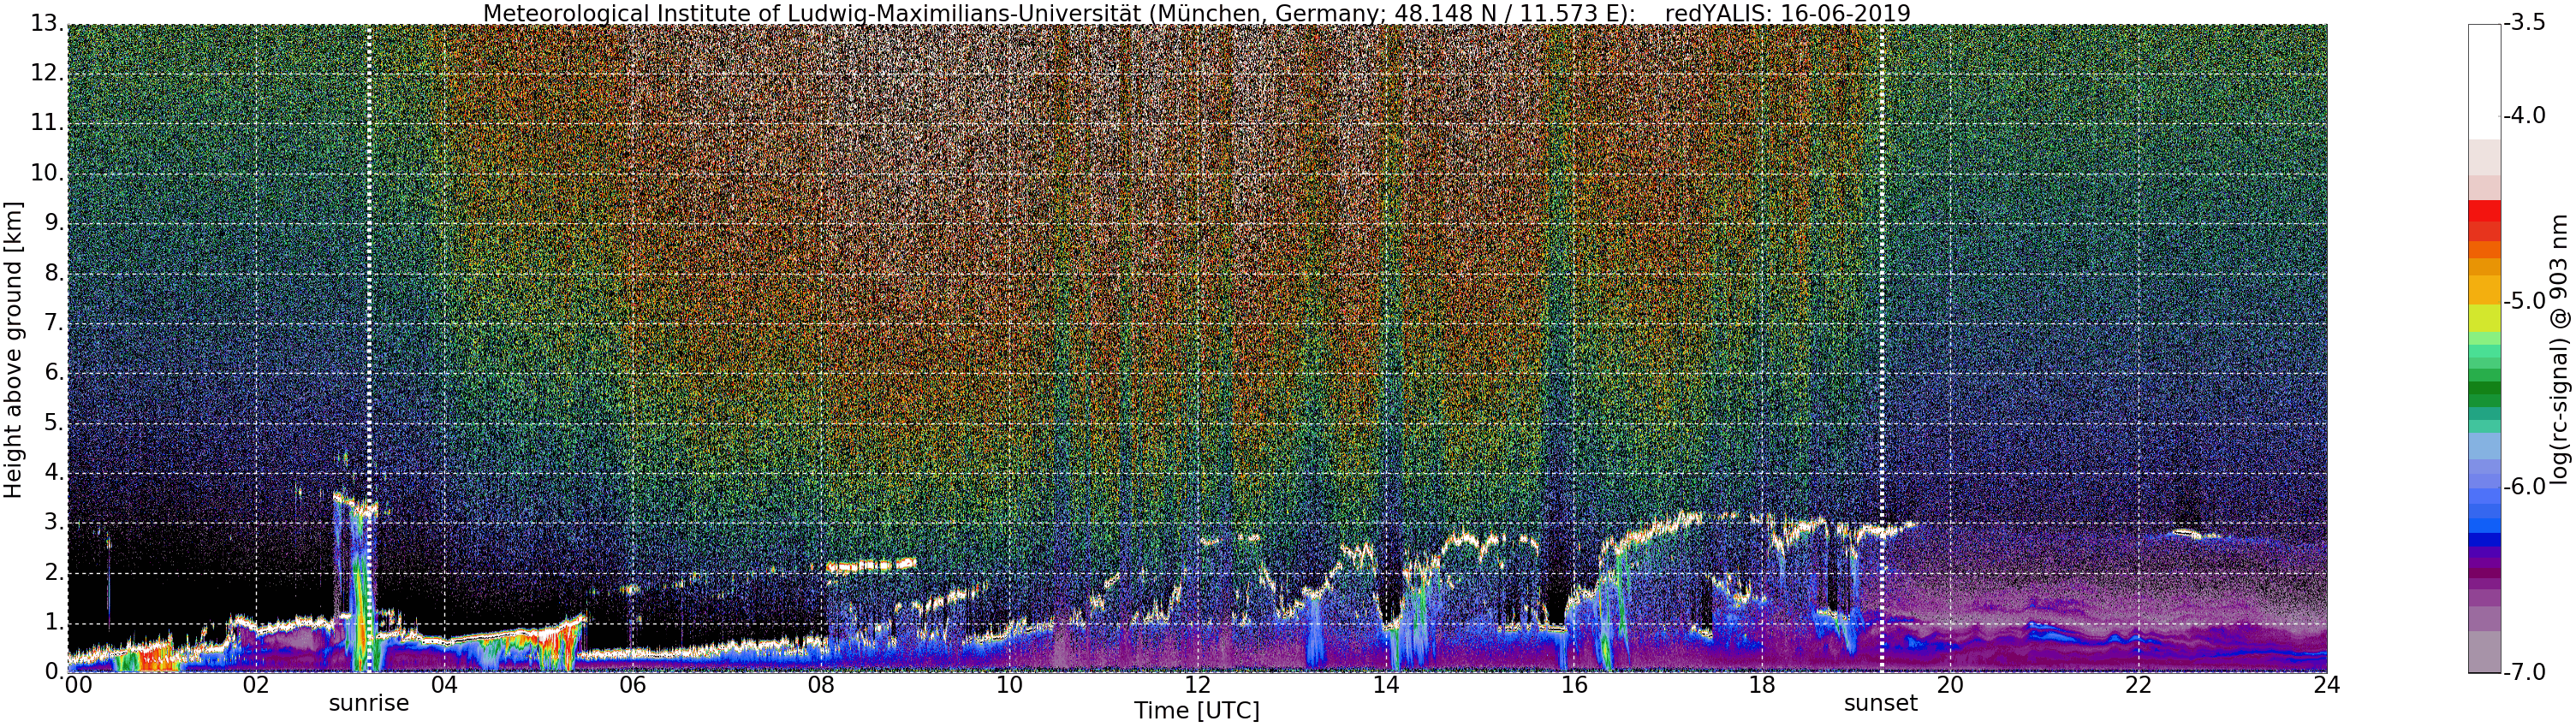Click the time tick label '16'
This screenshot has width=2576, height=727.
[x=1574, y=685]
